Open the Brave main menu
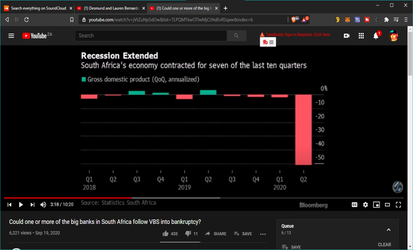 (406, 20)
